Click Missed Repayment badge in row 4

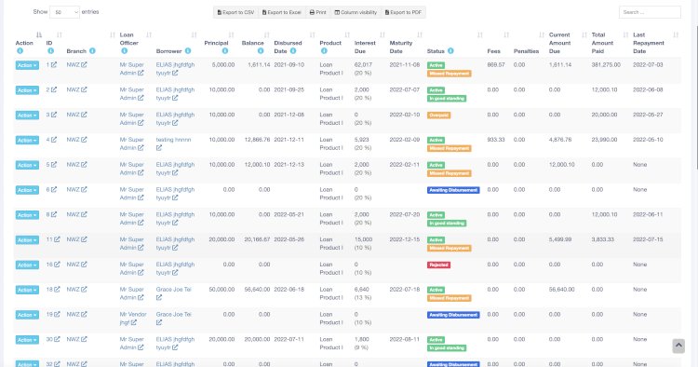point(450,148)
